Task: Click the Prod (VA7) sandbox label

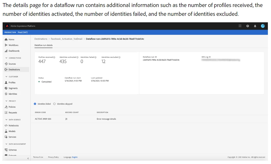Action: [x=23, y=32]
